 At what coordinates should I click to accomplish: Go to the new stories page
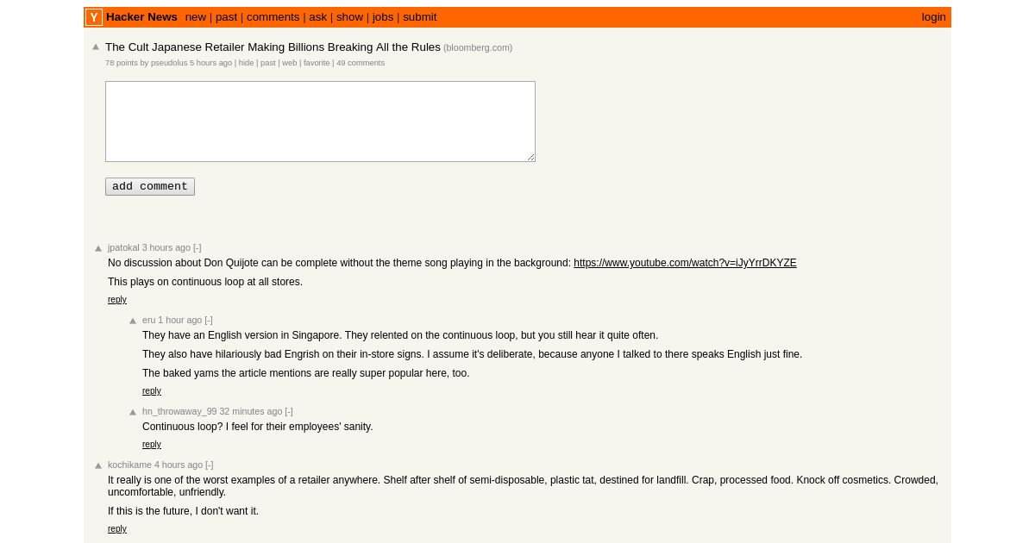pos(196,17)
